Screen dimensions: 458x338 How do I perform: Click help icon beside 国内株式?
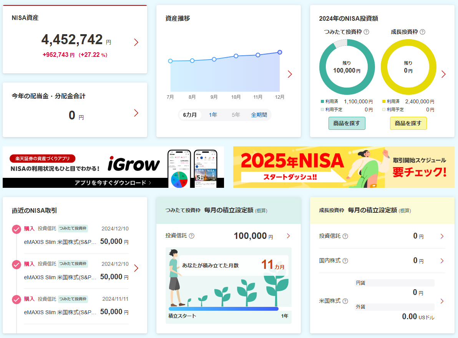[x=345, y=261]
